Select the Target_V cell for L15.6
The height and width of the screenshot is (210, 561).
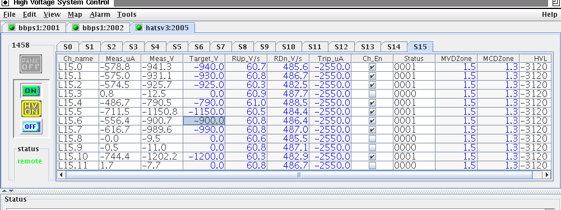pos(204,120)
